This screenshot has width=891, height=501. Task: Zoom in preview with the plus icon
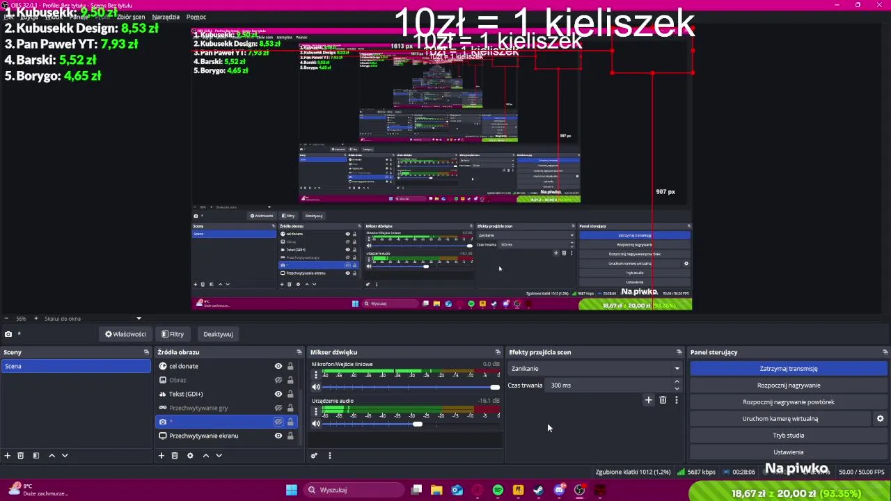coord(36,319)
